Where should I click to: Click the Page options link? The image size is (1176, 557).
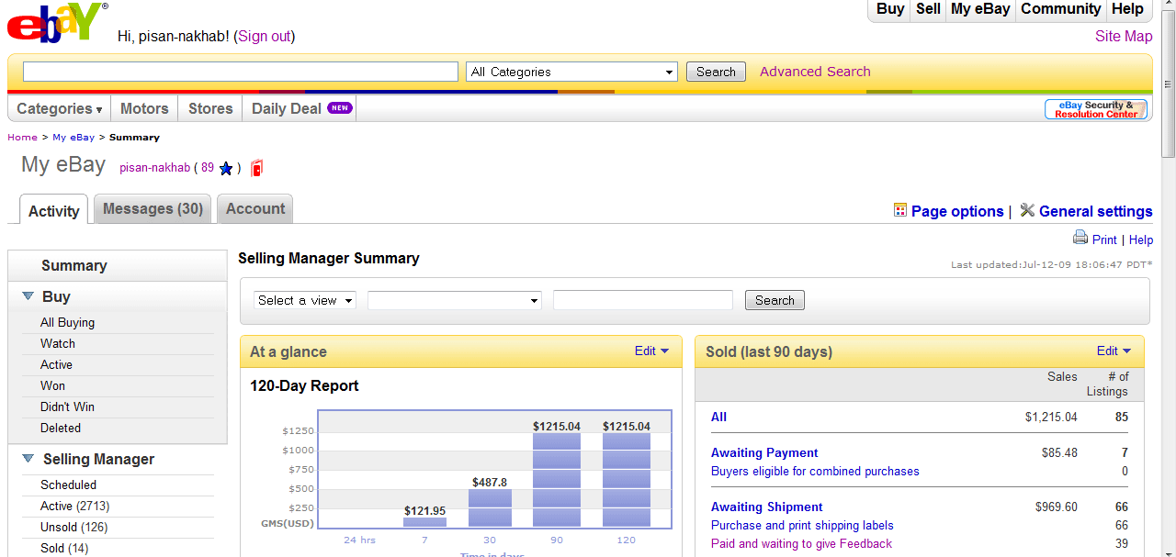point(957,211)
